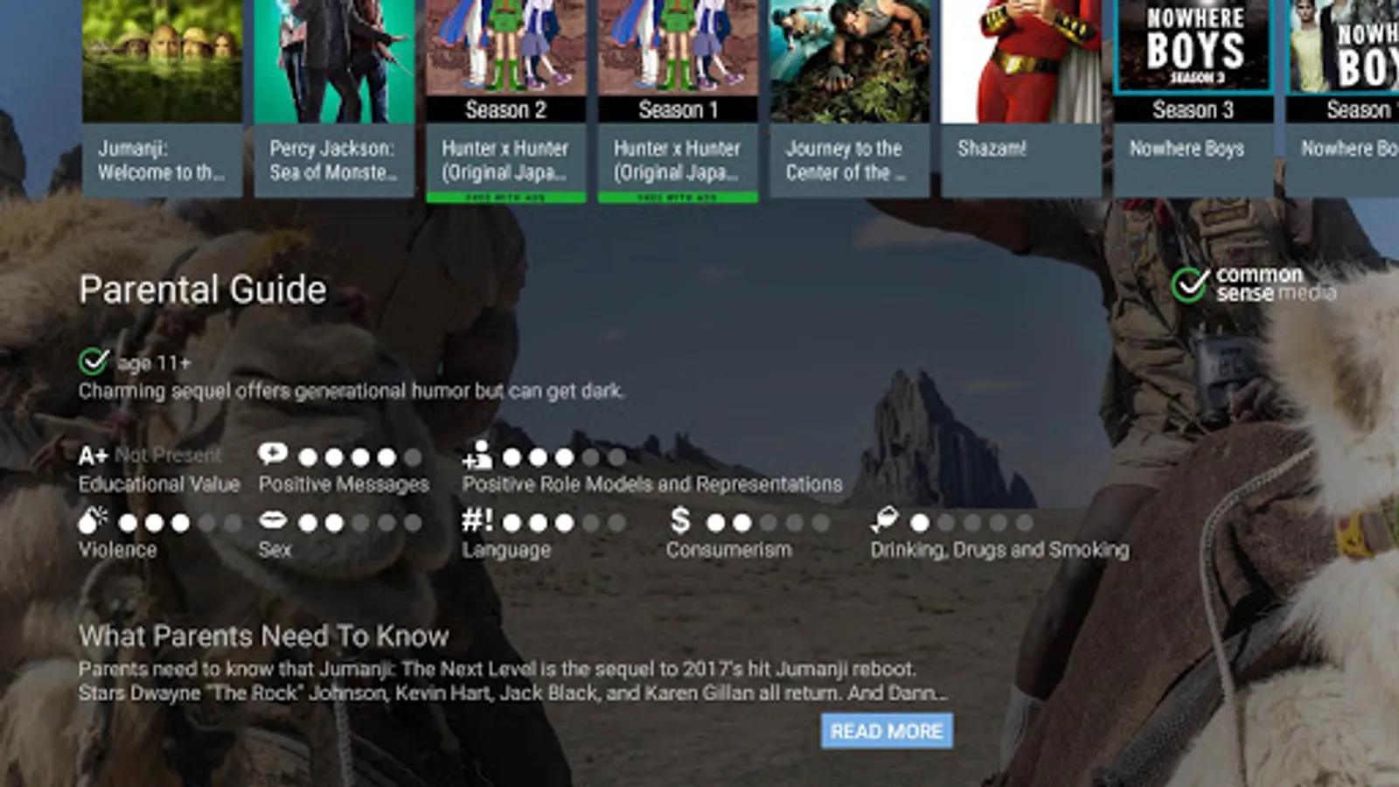Screen dimensions: 1399x787
Task: Click the Drinking, Drugs and Smoking rating dots
Action: pos(972,523)
